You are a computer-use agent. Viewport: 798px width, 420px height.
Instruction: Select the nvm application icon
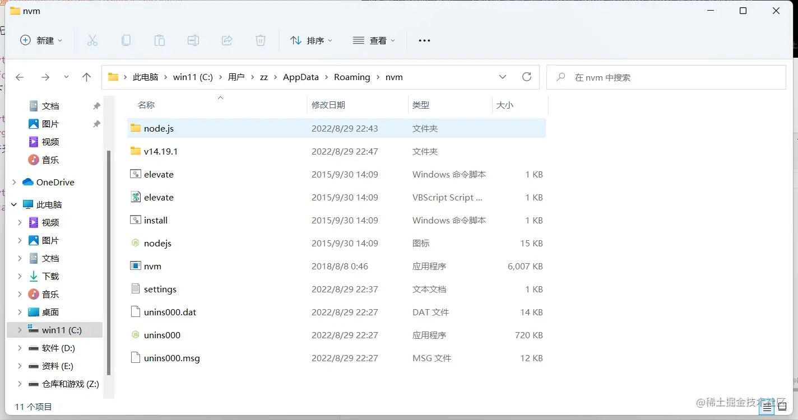[135, 266]
